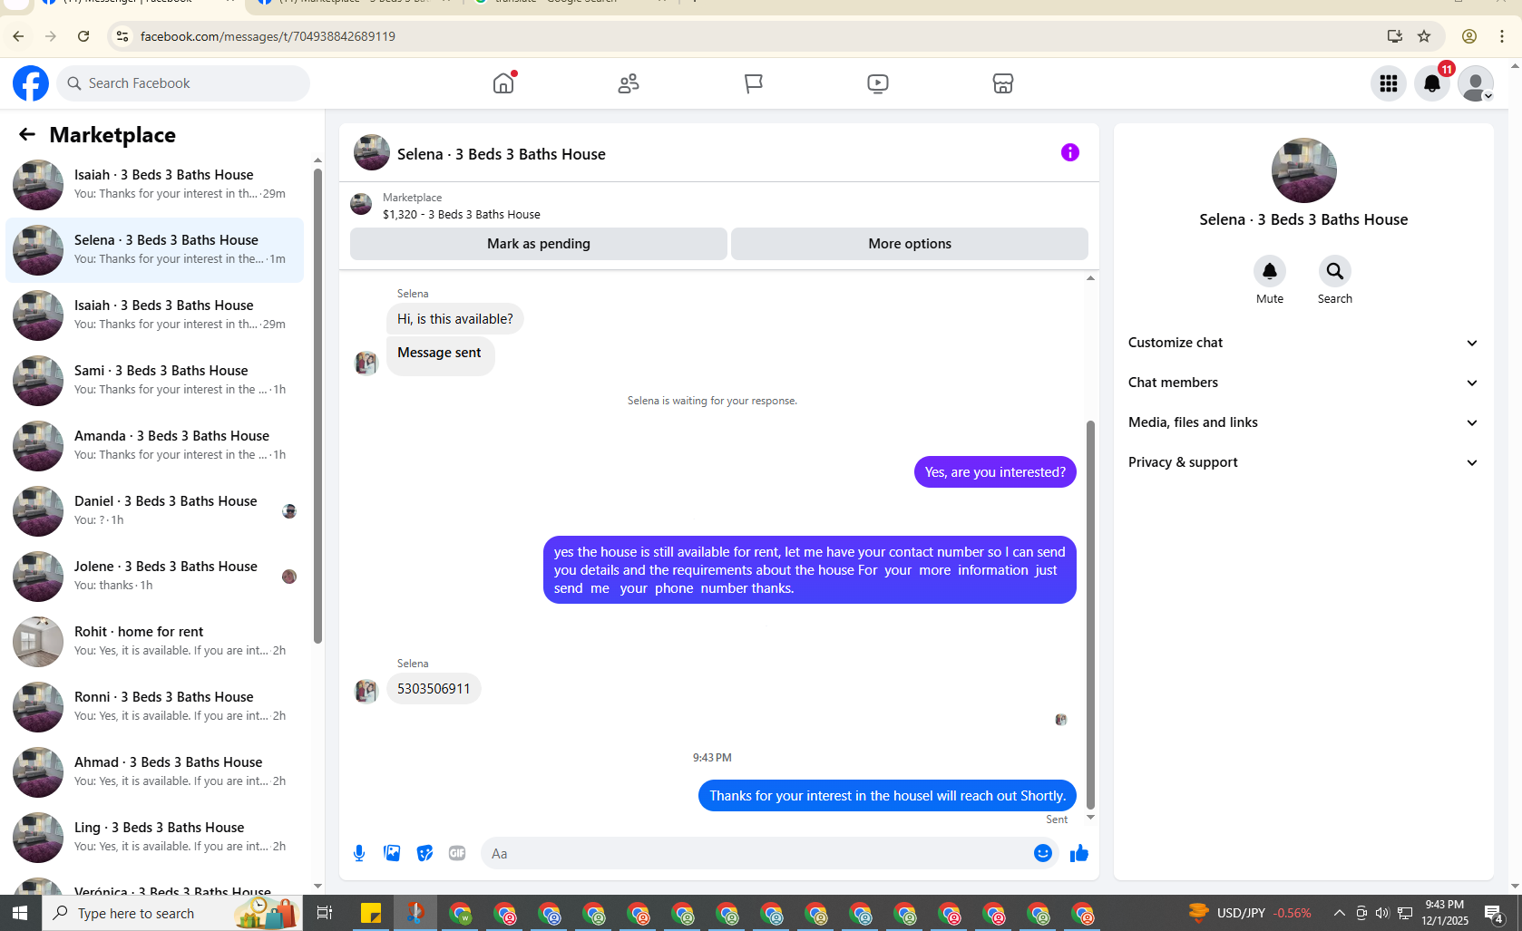Open the Facebook menu grid icon
Image resolution: width=1522 pixels, height=931 pixels.
tap(1389, 83)
